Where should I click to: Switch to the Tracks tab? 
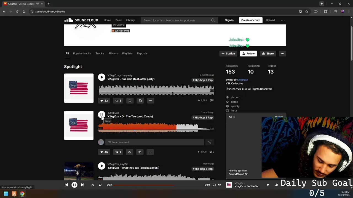pos(100,53)
